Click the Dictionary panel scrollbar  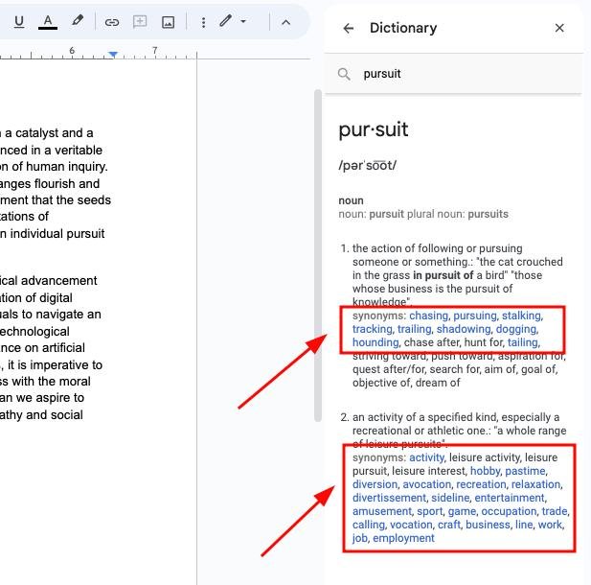pos(318,255)
